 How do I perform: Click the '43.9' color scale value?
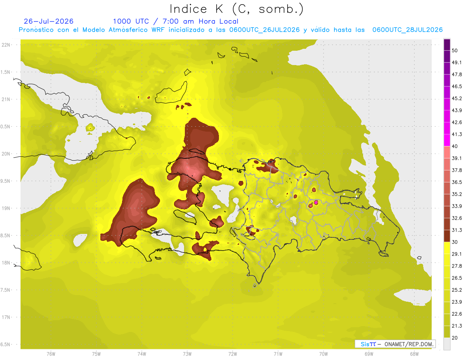[457, 110]
